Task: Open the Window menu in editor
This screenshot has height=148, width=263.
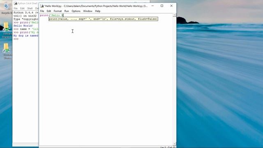Action: pyautogui.click(x=88, y=11)
